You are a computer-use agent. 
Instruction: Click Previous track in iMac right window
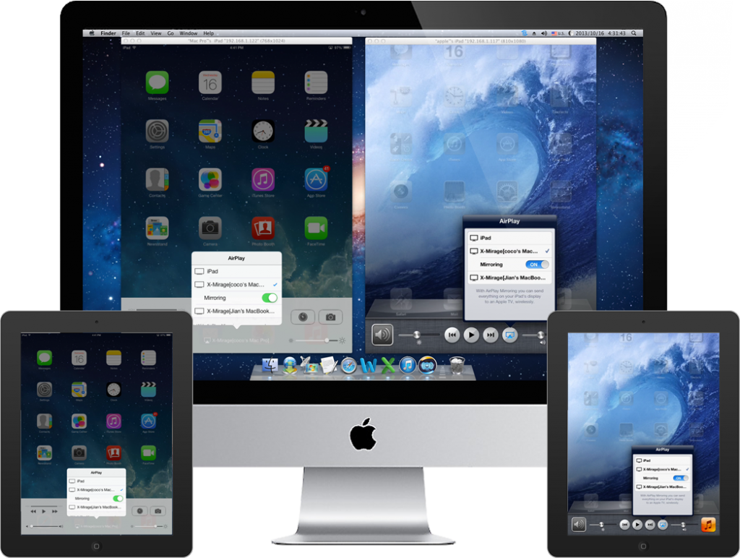pyautogui.click(x=452, y=335)
